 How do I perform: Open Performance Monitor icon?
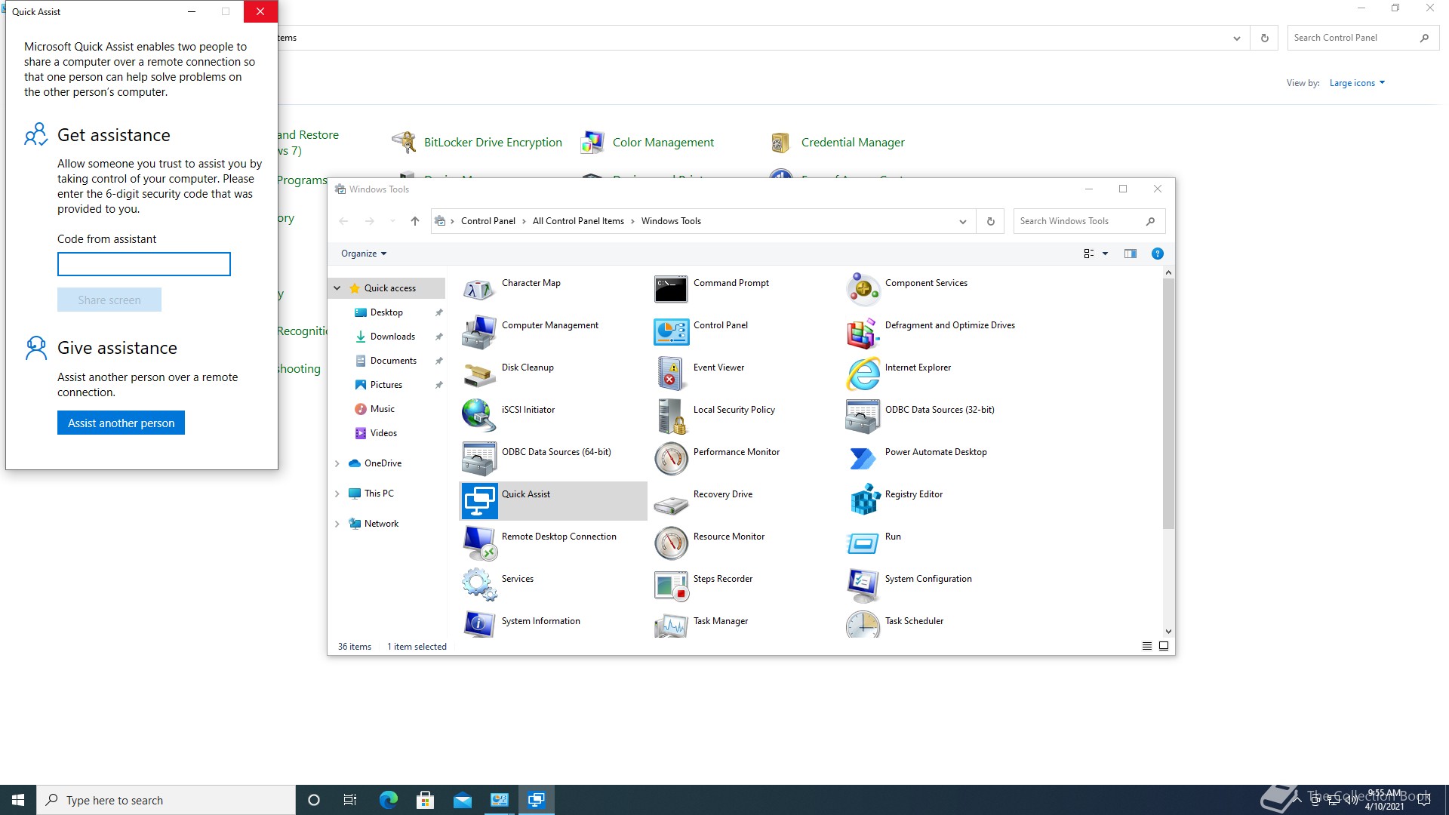click(671, 458)
